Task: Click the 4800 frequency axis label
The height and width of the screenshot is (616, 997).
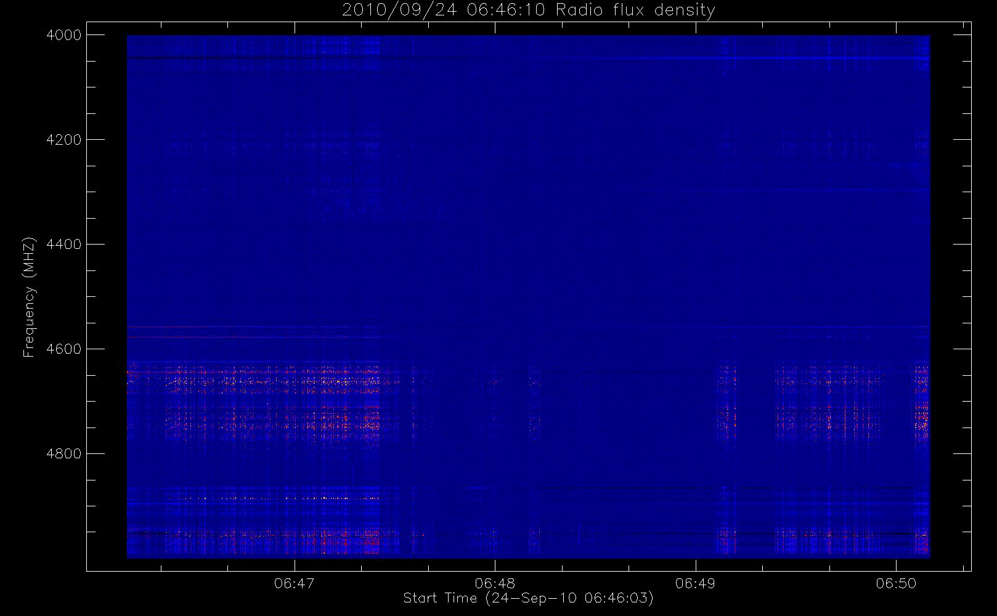Action: tap(64, 454)
